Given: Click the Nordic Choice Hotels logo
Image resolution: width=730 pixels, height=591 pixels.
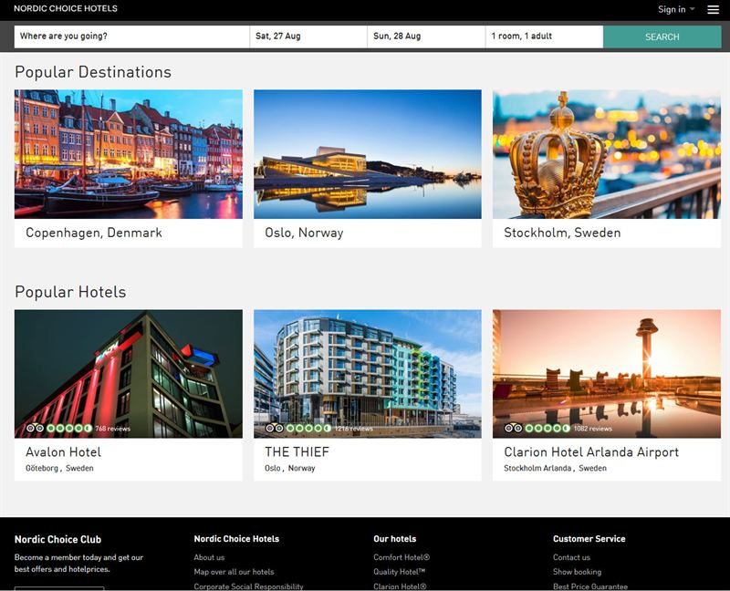Looking at the screenshot, I should coord(66,9).
